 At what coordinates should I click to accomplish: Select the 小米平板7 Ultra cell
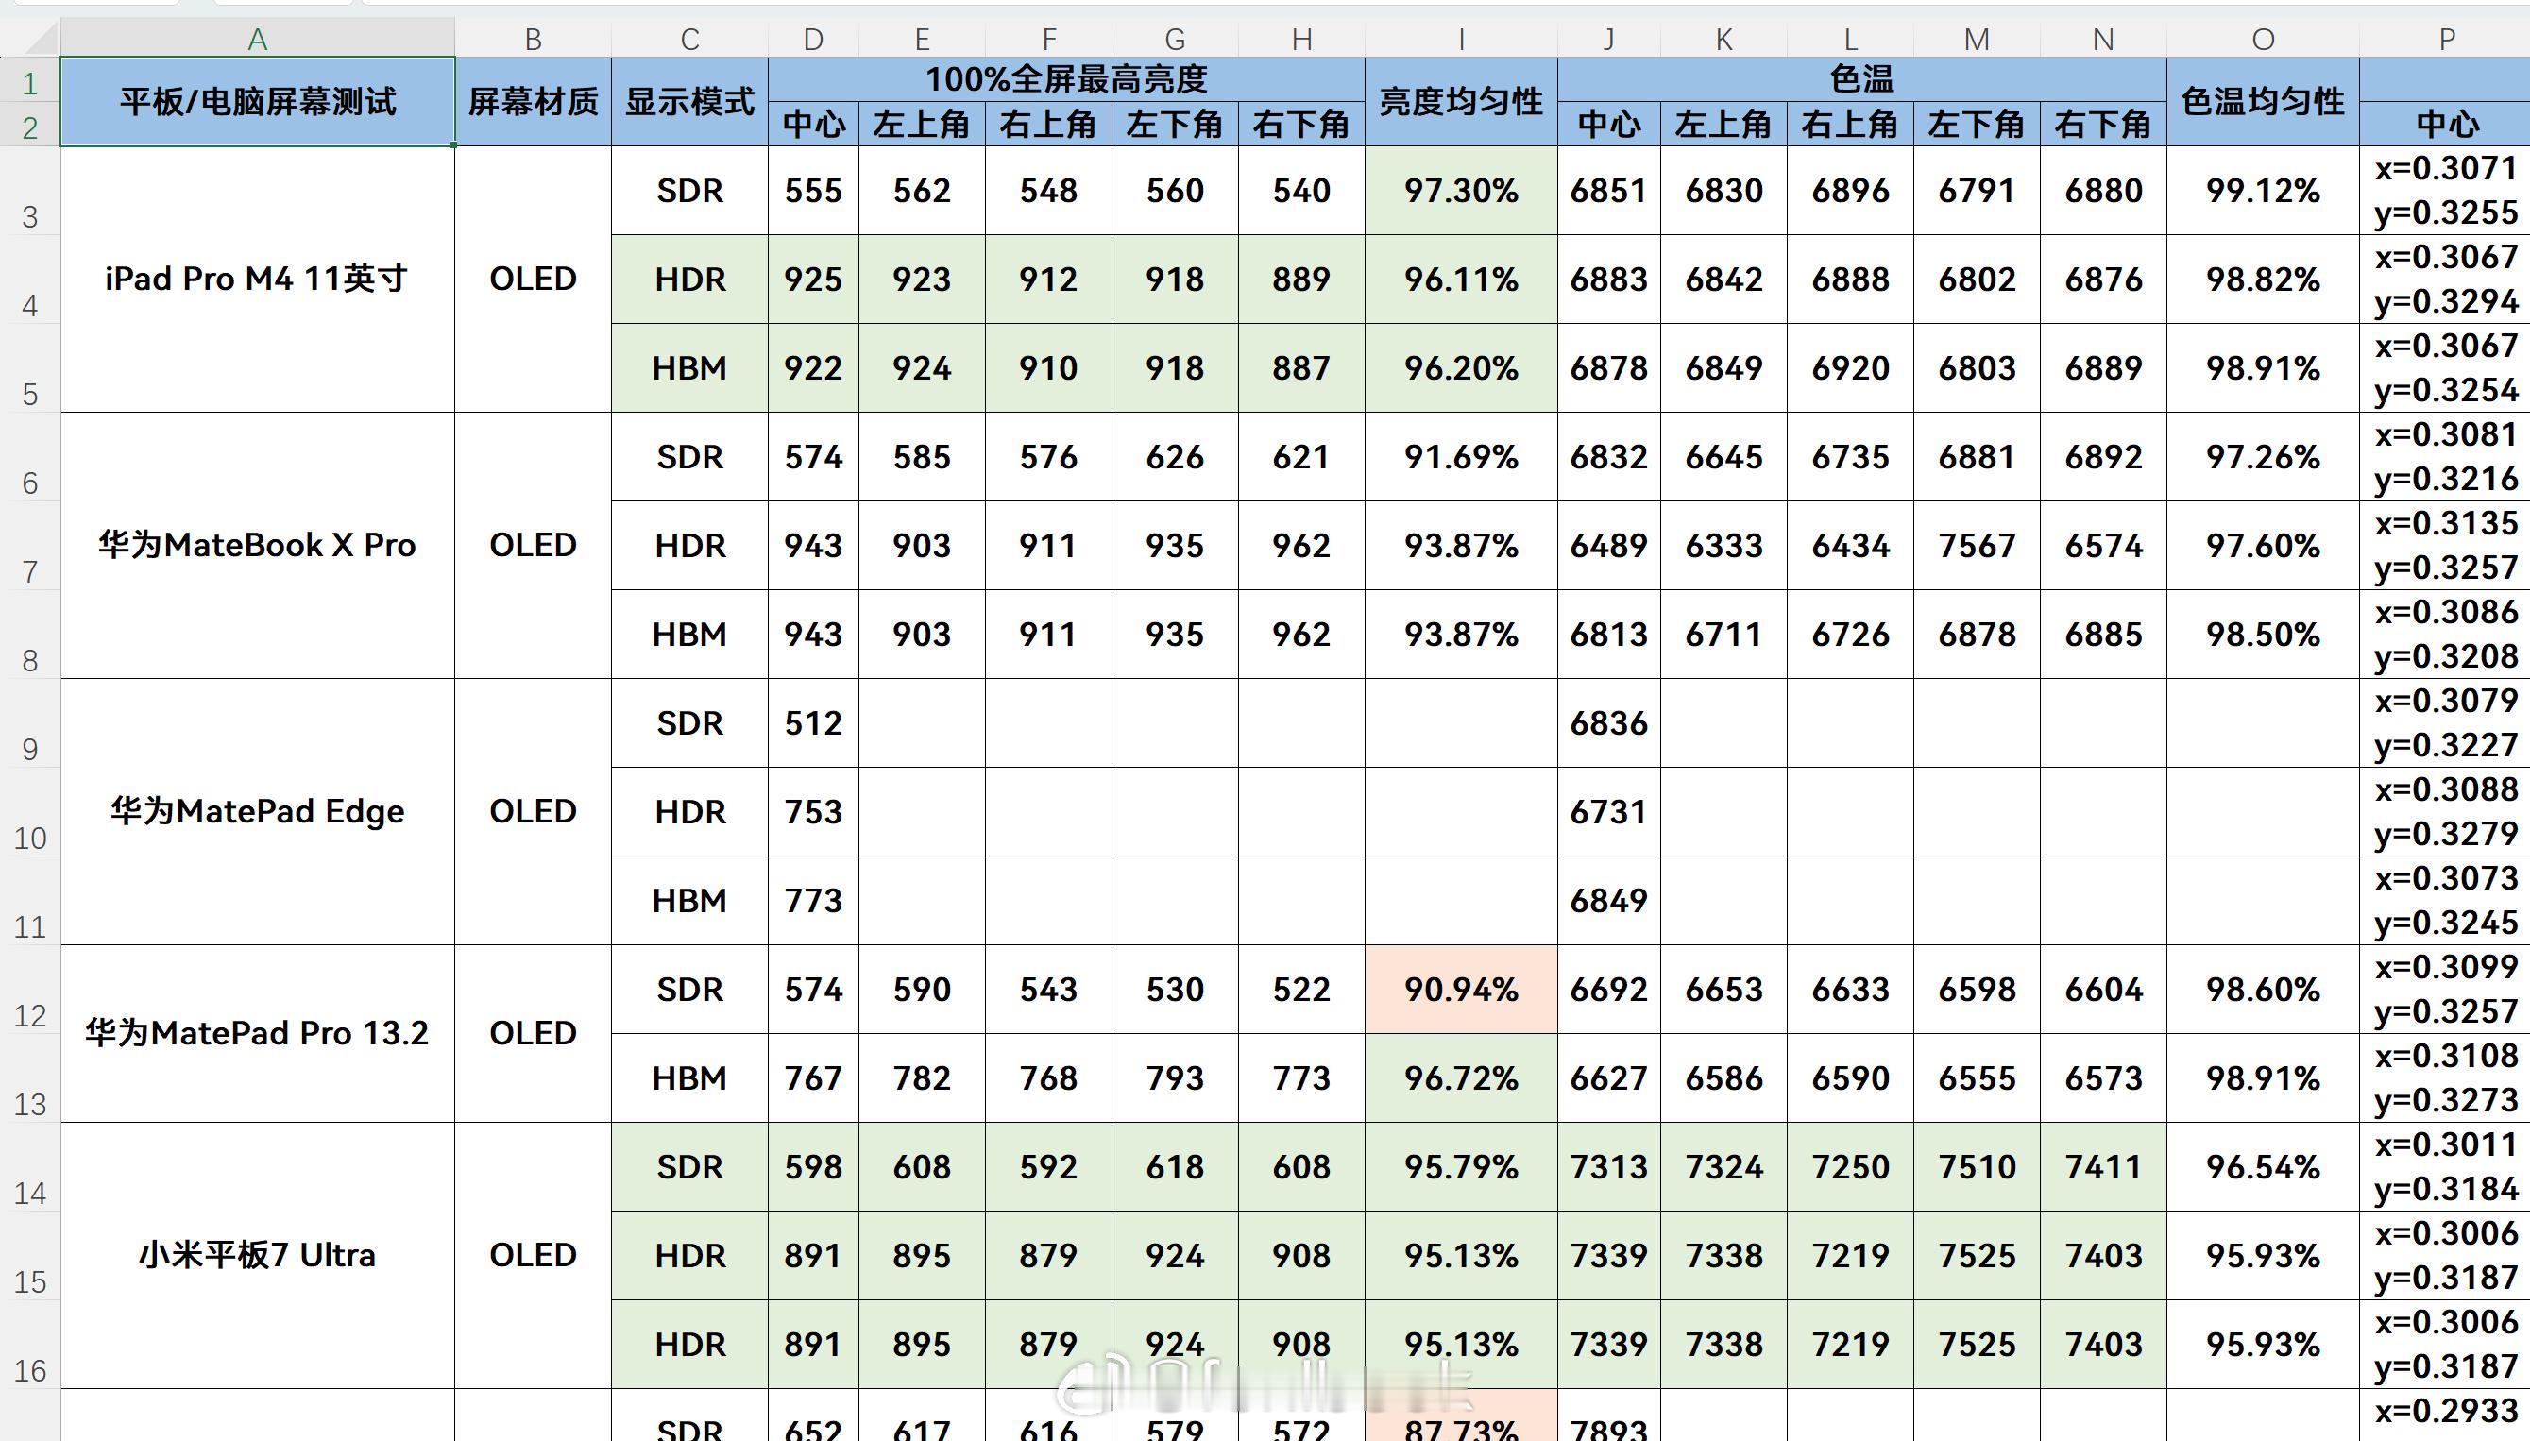(x=256, y=1255)
